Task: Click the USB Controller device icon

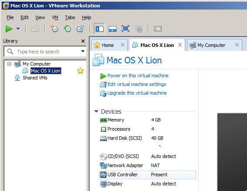Action: point(103,175)
